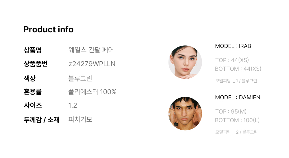289x158 pixels.
Task: Click the '상품품번' field label
Action: [x=36, y=64]
